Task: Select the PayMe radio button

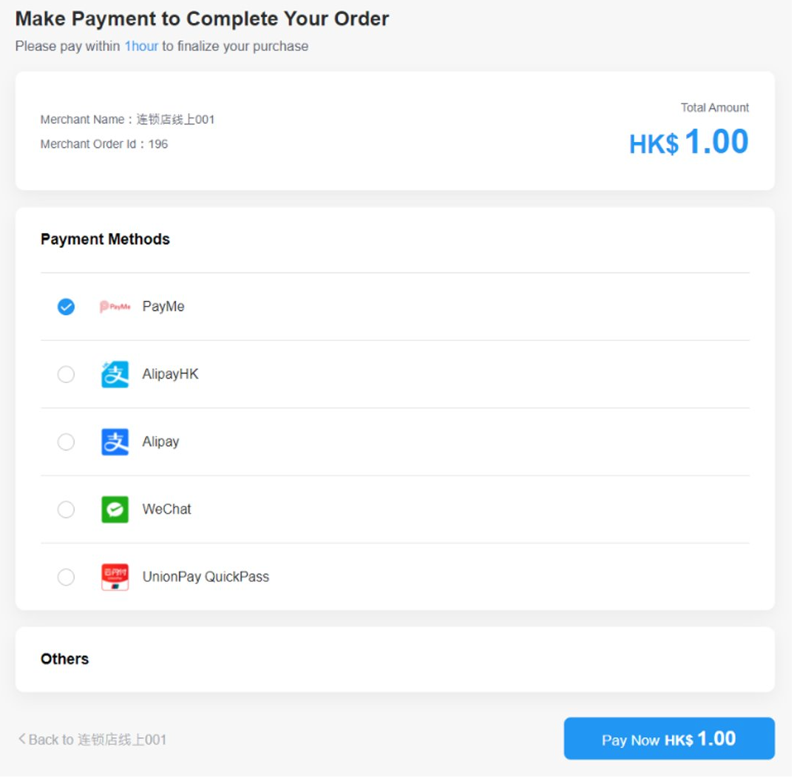Action: pos(66,307)
